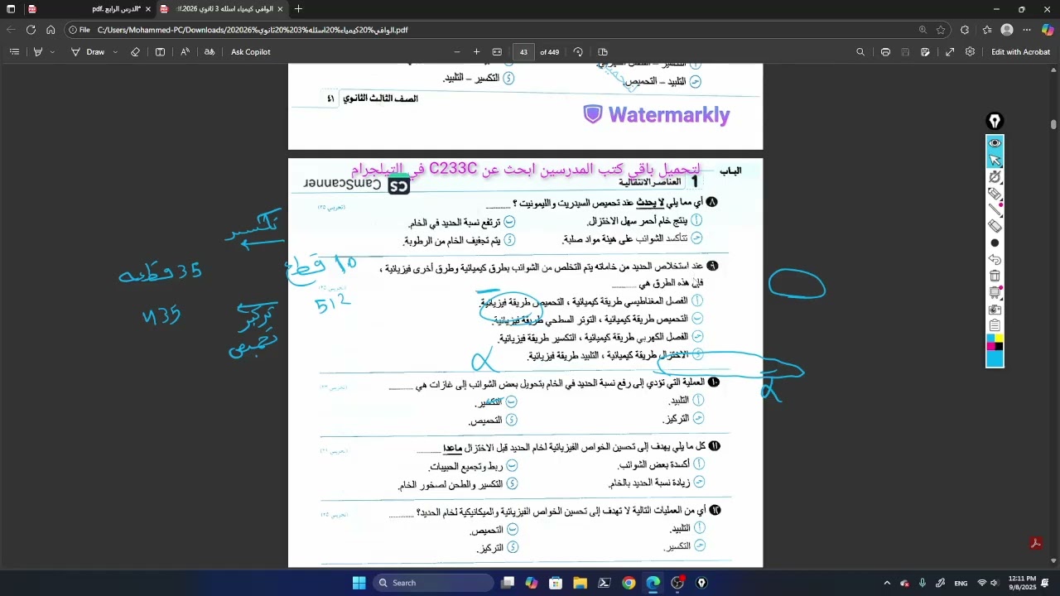Viewport: 1060px width, 596px height.
Task: Click the Save as icon in PDF toolbar
Action: point(925,51)
